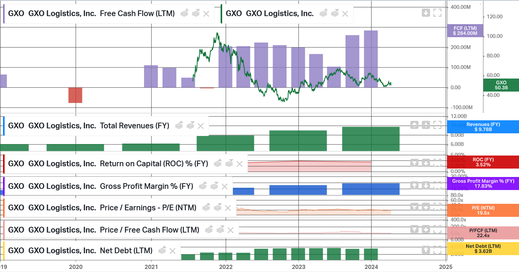This screenshot has width=519, height=272.
Task: Merge Gross Profit Margin series into pane above
Action: (203, 186)
